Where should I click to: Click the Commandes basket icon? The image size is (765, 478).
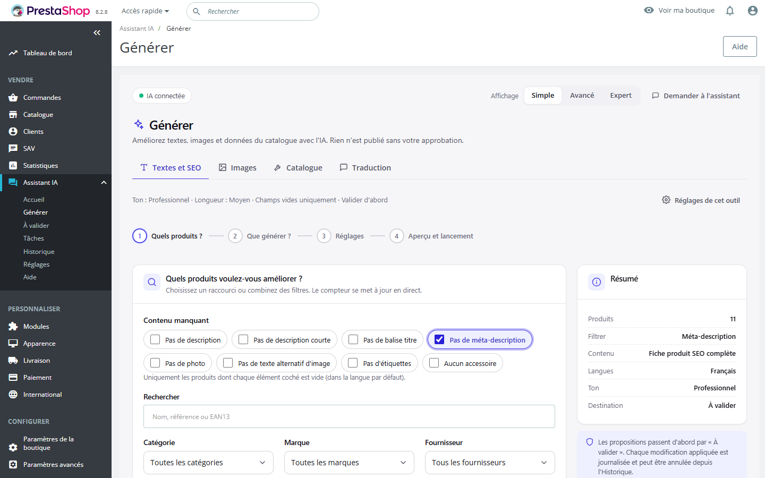(13, 98)
